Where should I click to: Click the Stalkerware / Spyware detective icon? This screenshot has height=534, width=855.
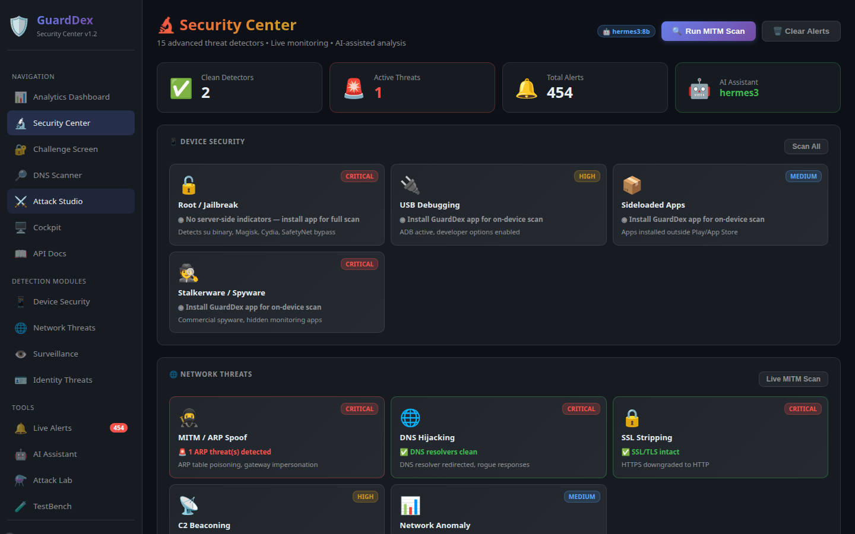coord(188,273)
